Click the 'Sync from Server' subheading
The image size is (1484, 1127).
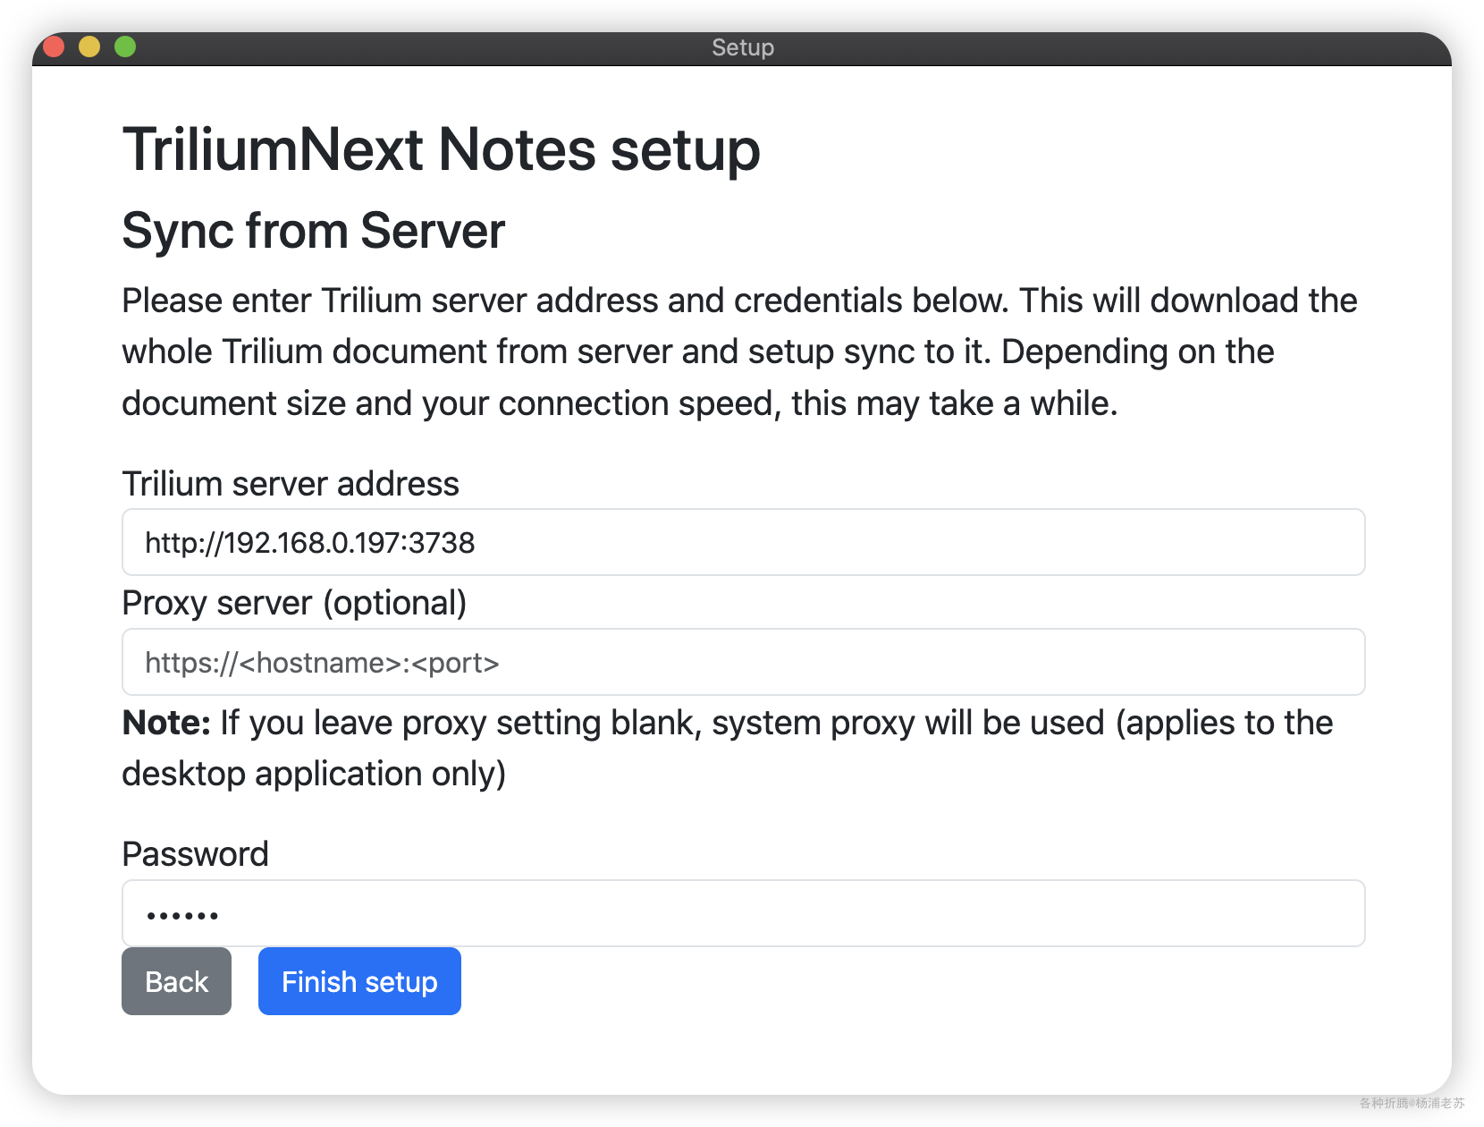313,231
